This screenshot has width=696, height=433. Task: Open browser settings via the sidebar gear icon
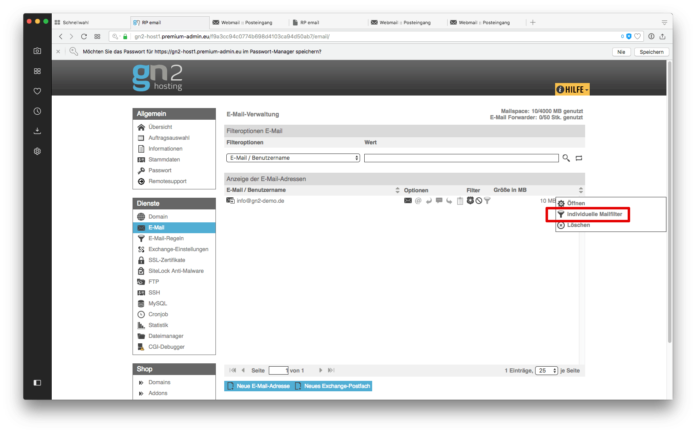pos(37,151)
